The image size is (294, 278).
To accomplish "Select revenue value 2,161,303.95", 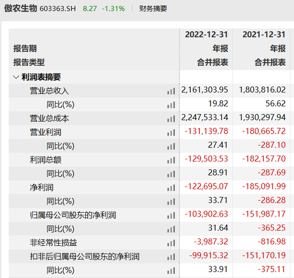I will click(x=205, y=90).
